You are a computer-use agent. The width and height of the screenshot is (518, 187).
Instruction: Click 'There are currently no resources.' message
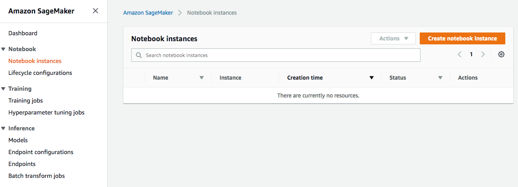pyautogui.click(x=318, y=95)
